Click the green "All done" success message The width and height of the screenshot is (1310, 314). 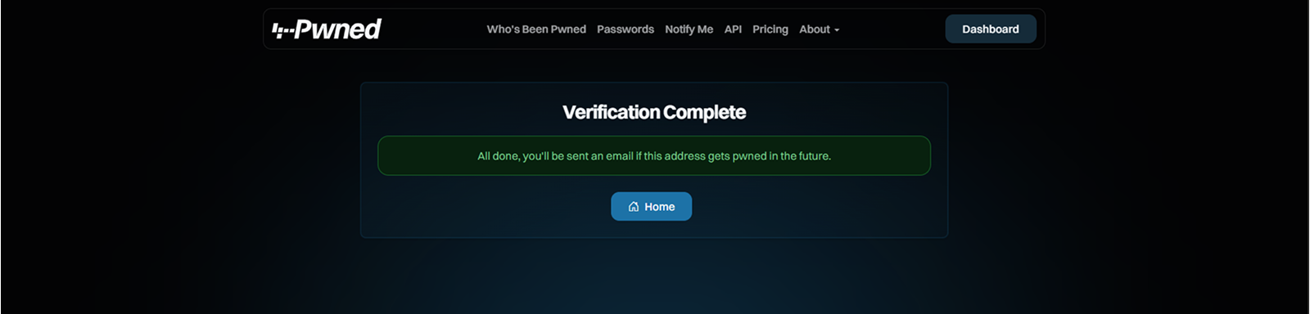(654, 155)
